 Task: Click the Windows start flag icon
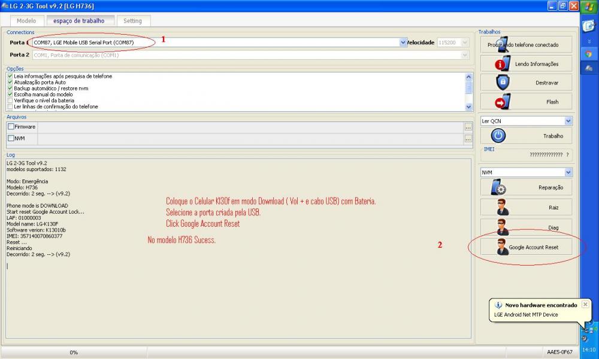tap(589, 7)
